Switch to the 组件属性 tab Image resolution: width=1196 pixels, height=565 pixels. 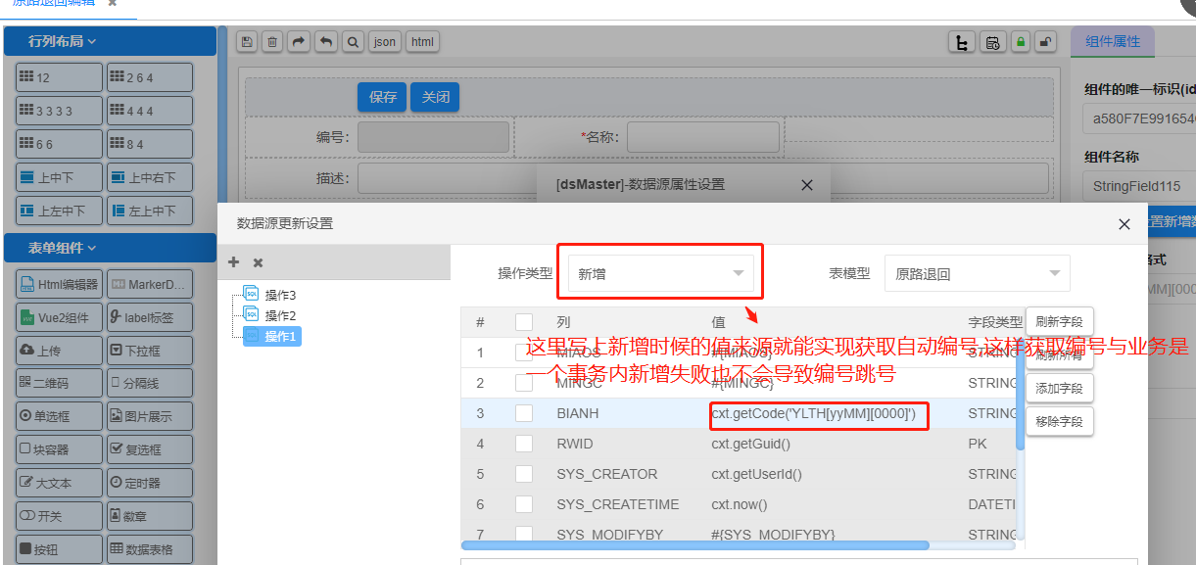pos(1113,42)
